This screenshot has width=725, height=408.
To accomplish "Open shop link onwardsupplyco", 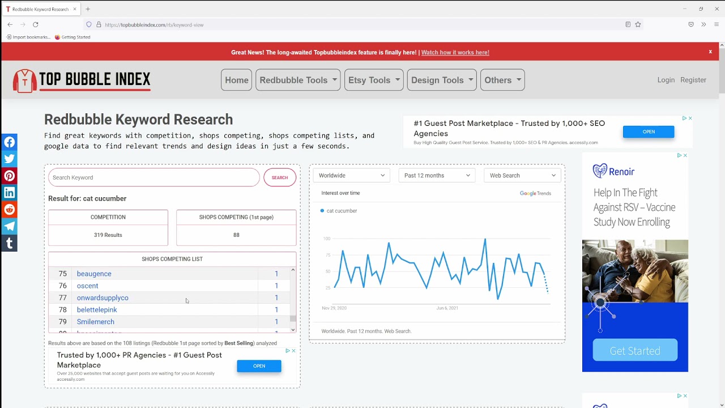I will coord(103,297).
